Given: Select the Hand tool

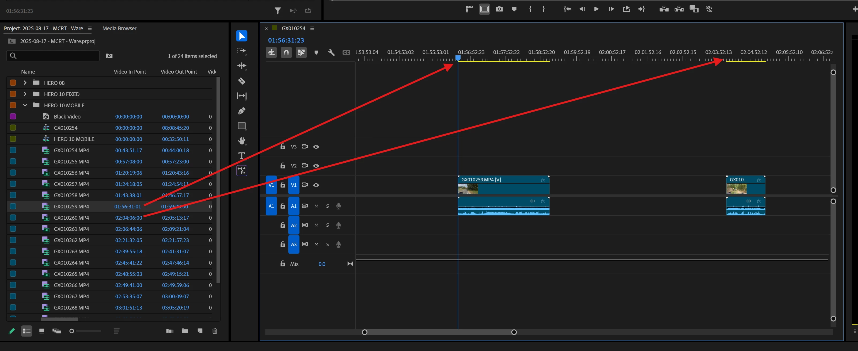Looking at the screenshot, I should 241,141.
